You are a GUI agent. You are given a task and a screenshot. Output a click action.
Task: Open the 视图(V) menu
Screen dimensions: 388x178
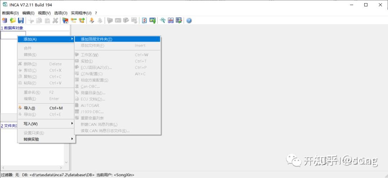[x=44, y=13]
